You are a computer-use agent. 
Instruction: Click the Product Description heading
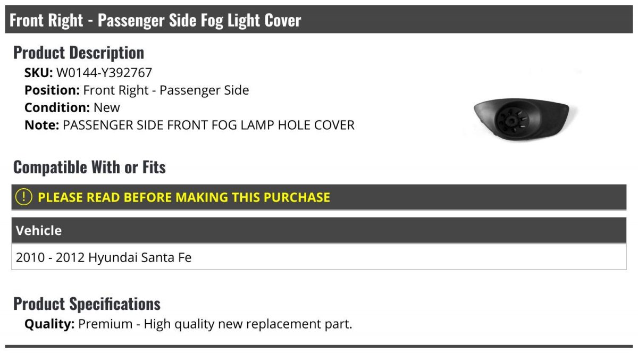tap(79, 53)
